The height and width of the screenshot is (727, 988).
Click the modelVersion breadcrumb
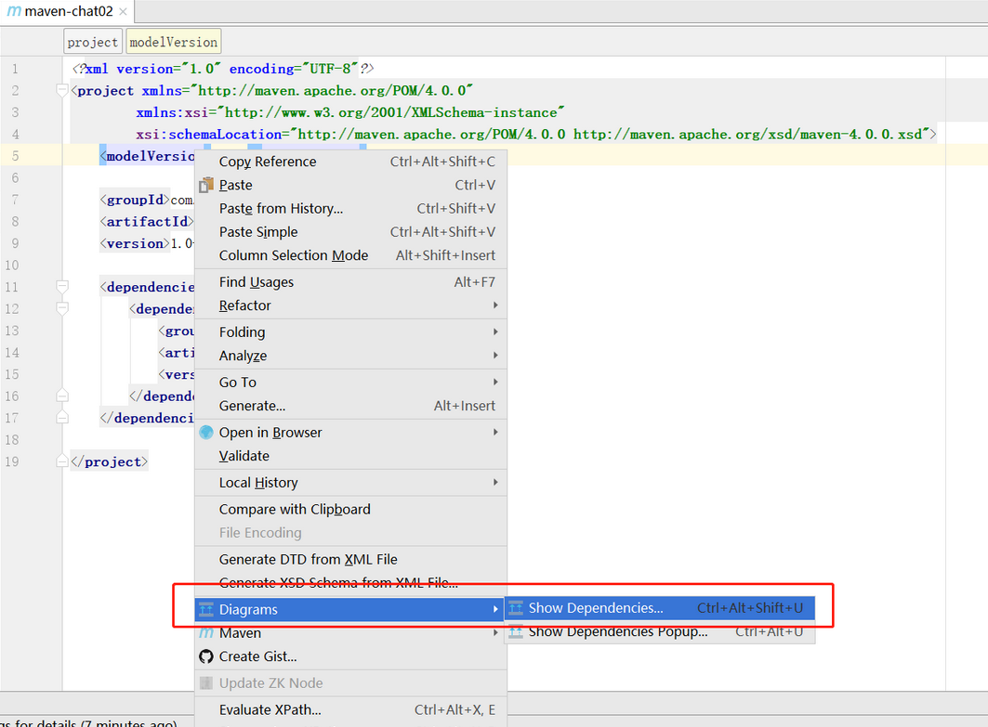(173, 42)
